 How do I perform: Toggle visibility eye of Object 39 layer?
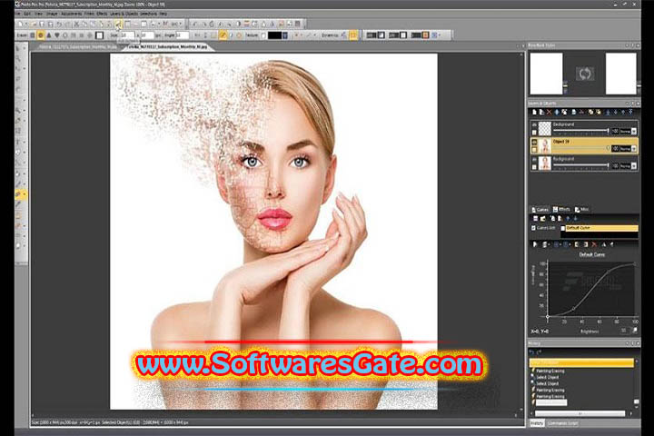(x=534, y=142)
